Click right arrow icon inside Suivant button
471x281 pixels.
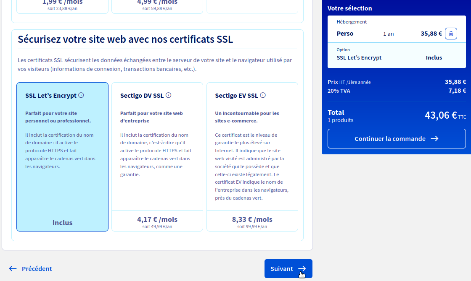pos(302,269)
